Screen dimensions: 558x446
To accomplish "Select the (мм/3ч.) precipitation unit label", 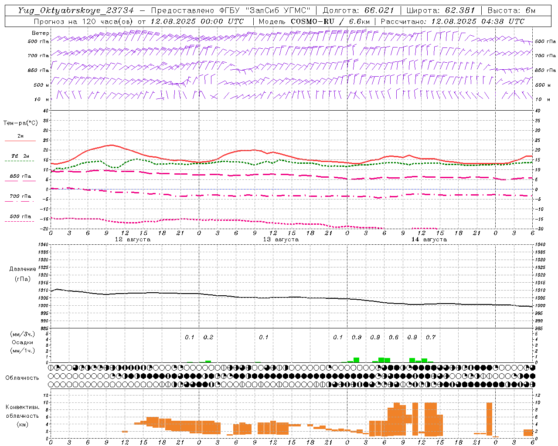I will pos(23,334).
